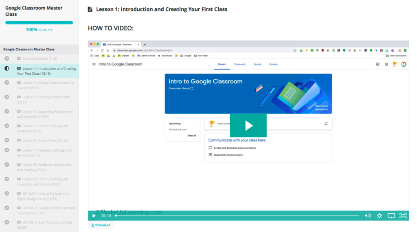Click the video icon next to Course Overview
Viewport: 417px width, 232px height.
19,59
